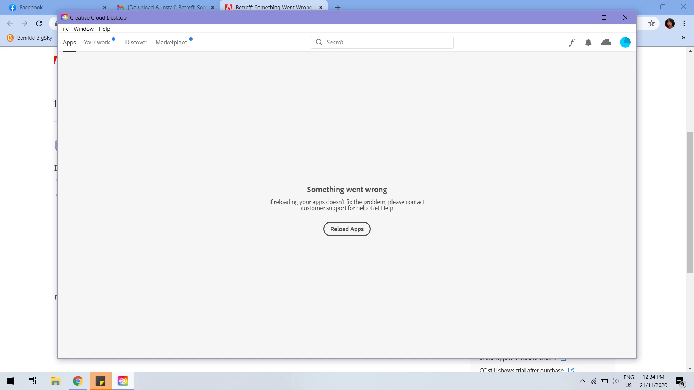The image size is (694, 390).
Task: Open File Explorer from the taskbar
Action: [55, 381]
